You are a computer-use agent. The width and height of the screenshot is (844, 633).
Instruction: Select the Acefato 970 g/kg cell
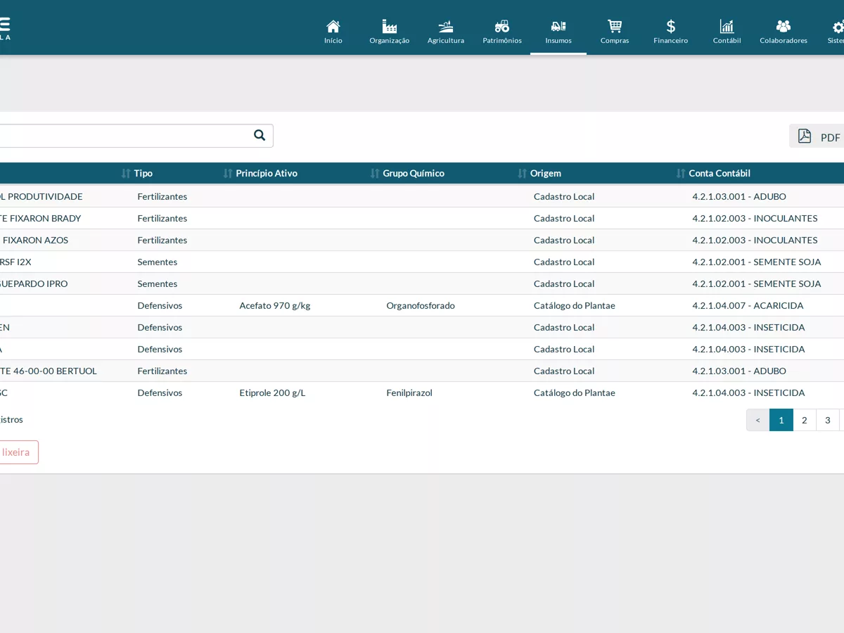click(x=275, y=305)
